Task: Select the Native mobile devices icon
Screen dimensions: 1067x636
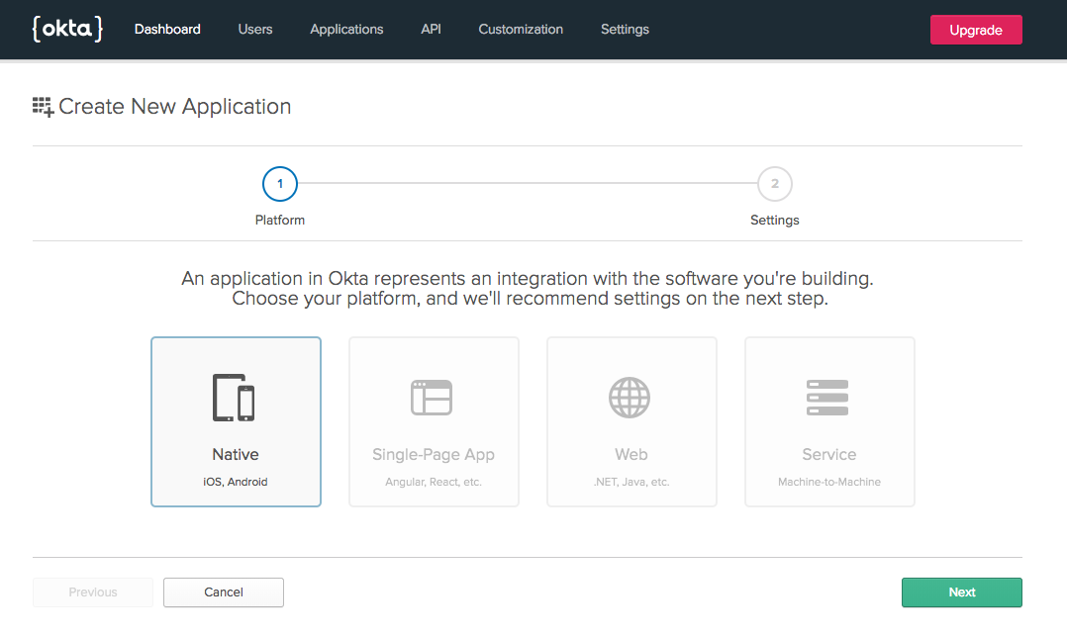Action: (x=235, y=398)
